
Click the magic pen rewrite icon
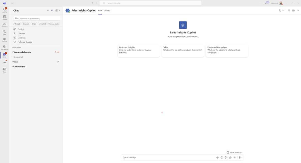pos(226,157)
